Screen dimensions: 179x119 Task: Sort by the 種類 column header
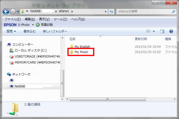(168, 39)
